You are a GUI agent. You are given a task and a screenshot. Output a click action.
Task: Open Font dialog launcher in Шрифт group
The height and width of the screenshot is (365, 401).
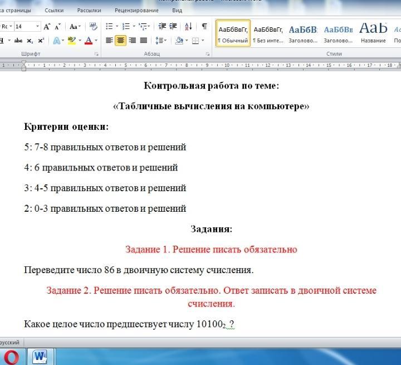(x=96, y=54)
